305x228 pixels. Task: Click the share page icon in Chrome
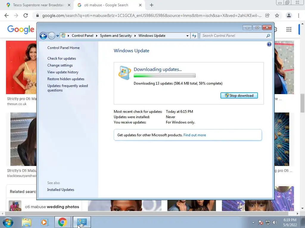click(x=267, y=15)
